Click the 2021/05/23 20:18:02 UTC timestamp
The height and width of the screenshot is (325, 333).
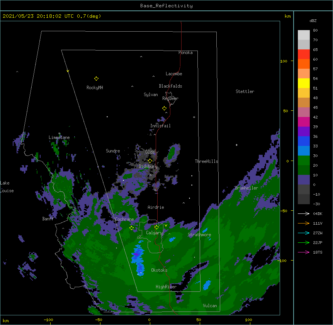click(x=38, y=16)
